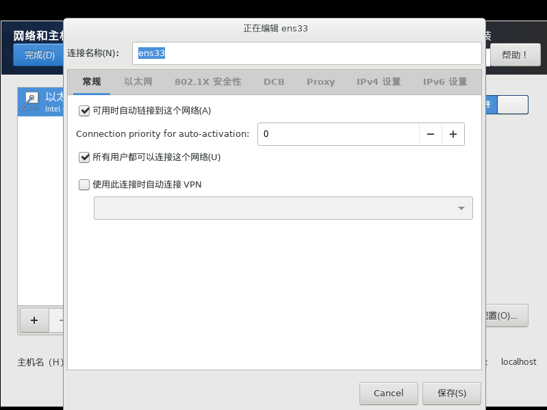The height and width of the screenshot is (410, 547).
Task: Click the connection name field ens33
Action: click(307, 53)
